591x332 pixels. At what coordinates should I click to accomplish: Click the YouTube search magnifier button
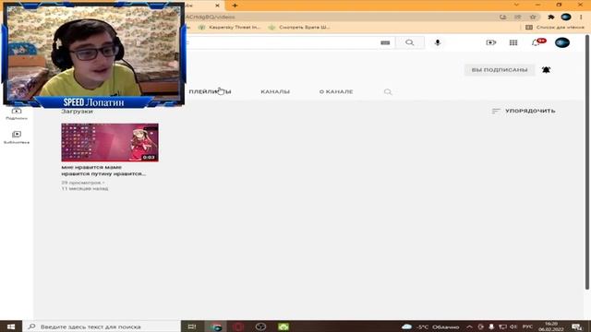click(x=410, y=43)
